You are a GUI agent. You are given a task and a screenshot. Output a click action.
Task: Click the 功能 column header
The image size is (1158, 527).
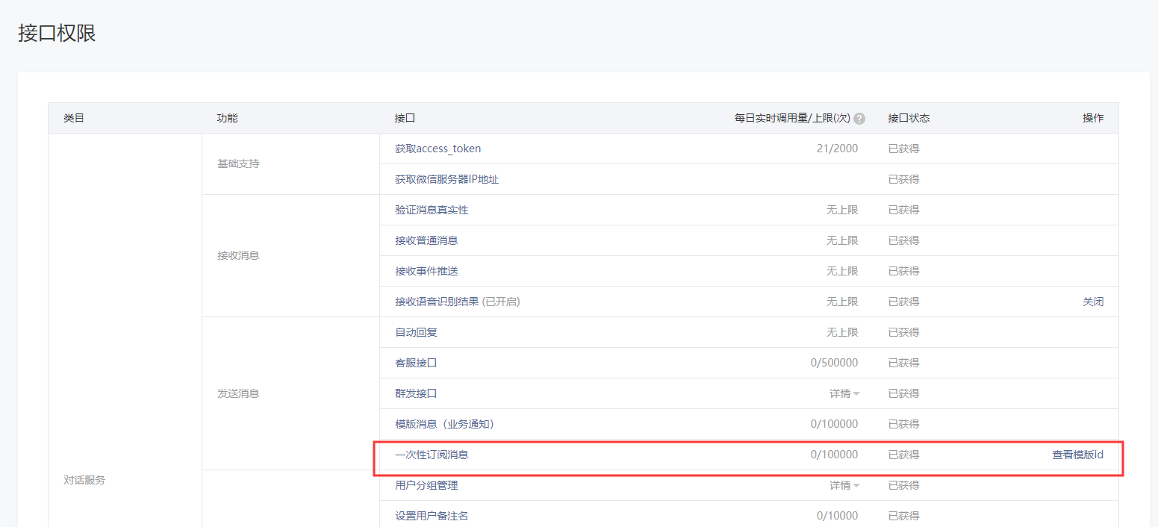[x=228, y=118]
